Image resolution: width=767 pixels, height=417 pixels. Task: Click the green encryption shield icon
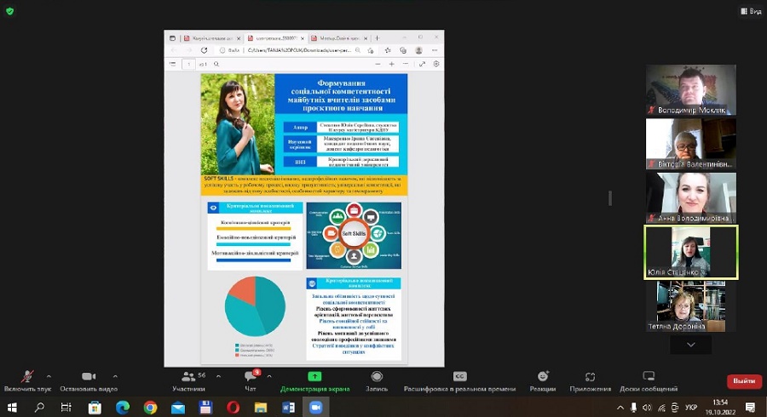click(x=9, y=10)
